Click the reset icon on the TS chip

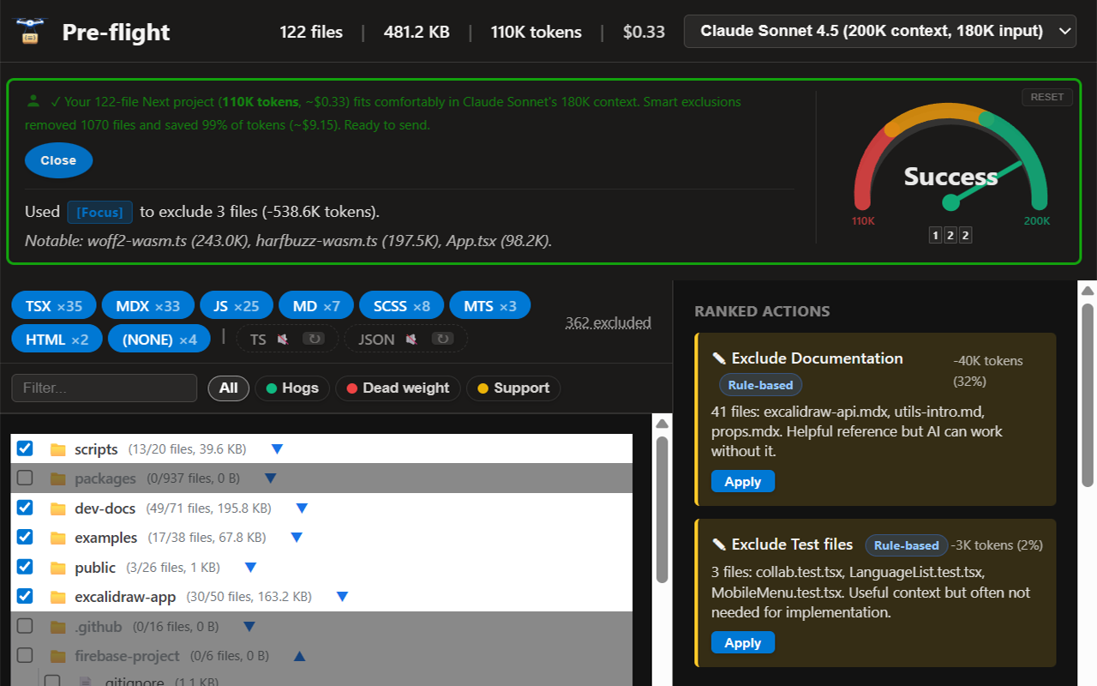tap(314, 339)
